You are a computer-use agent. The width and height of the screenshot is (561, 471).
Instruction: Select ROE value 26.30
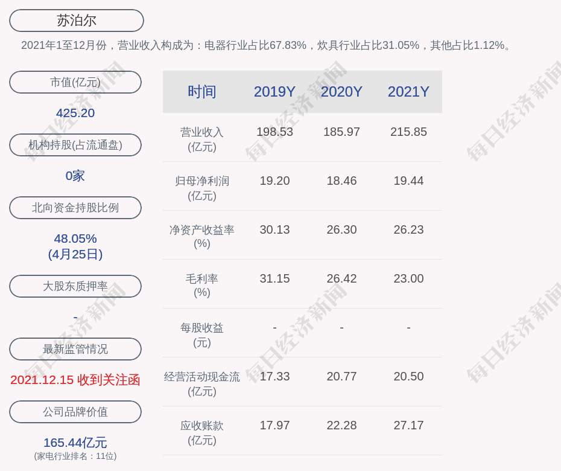[341, 229]
